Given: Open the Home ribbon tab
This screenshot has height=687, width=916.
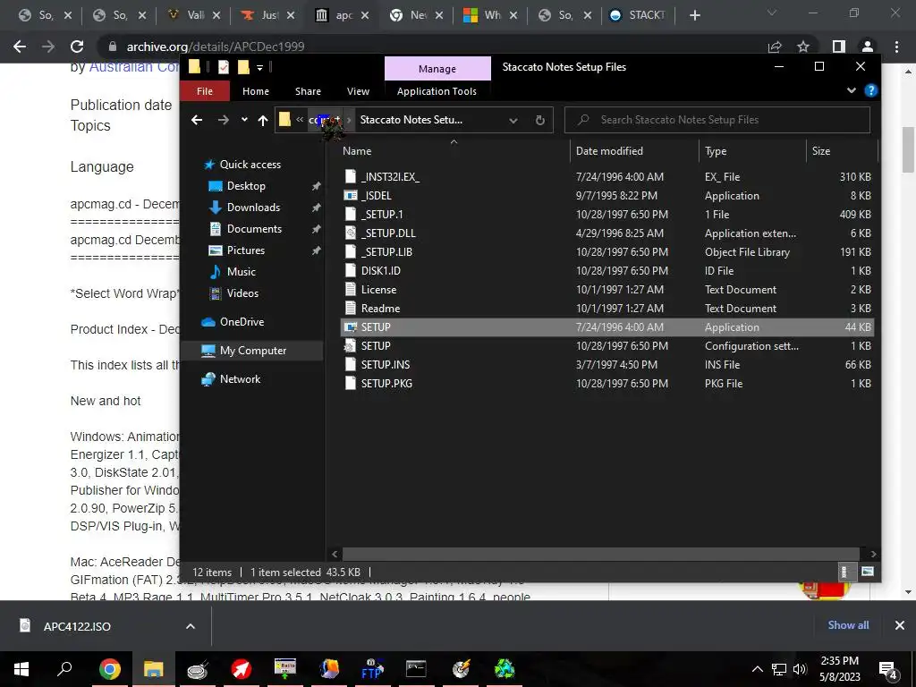Looking at the screenshot, I should (256, 91).
